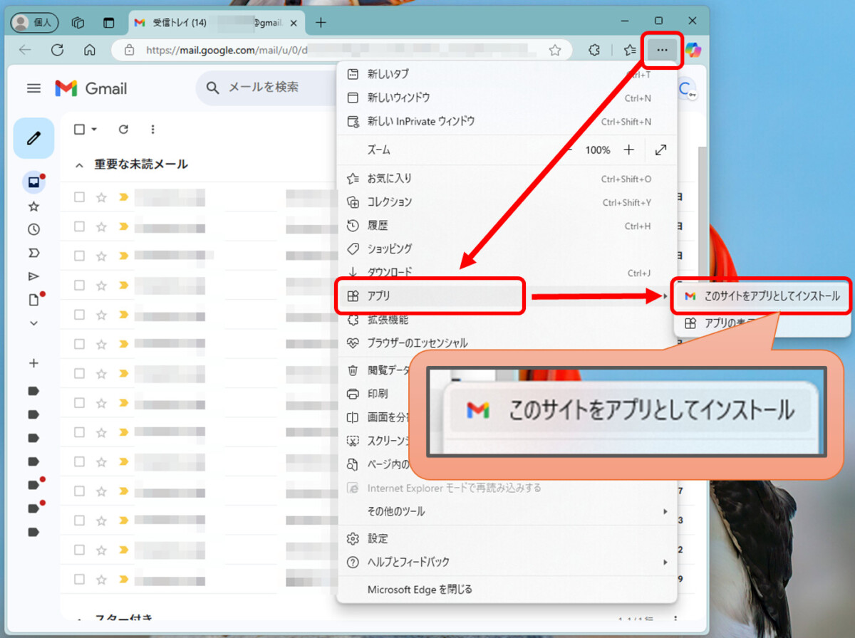Reload the page with the browser refresh button

(x=58, y=50)
